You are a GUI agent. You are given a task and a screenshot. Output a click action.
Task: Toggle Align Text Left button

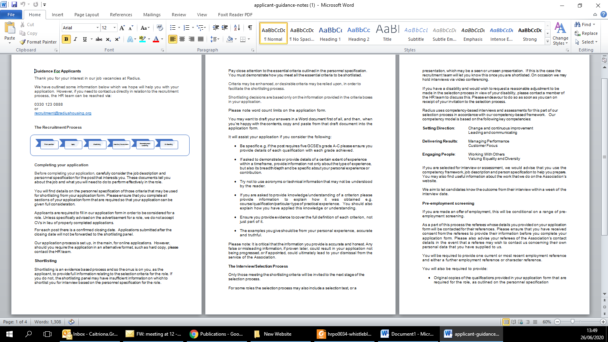(173, 39)
